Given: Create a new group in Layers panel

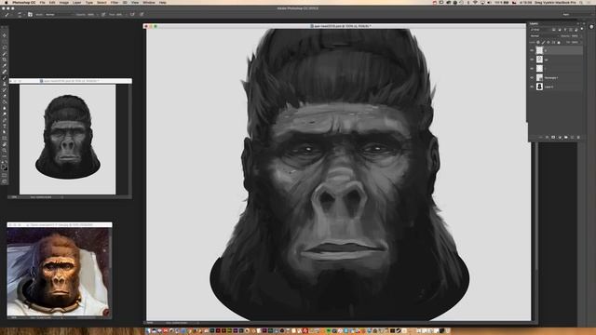Looking at the screenshot, I should pos(566,137).
